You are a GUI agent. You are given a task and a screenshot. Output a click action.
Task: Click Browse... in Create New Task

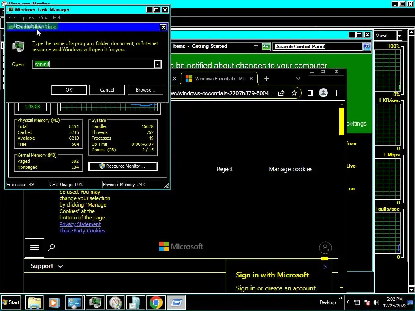point(145,90)
